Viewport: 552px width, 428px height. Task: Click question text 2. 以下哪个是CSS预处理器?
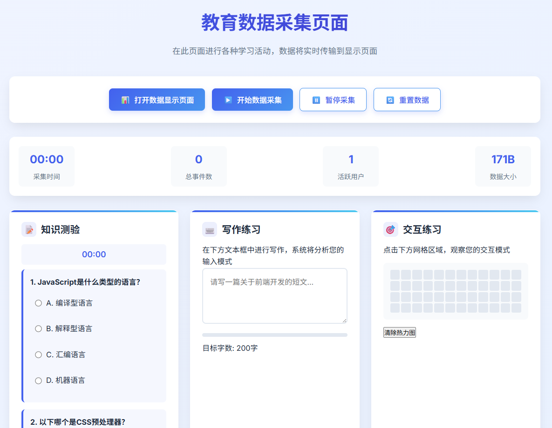pyautogui.click(x=78, y=422)
